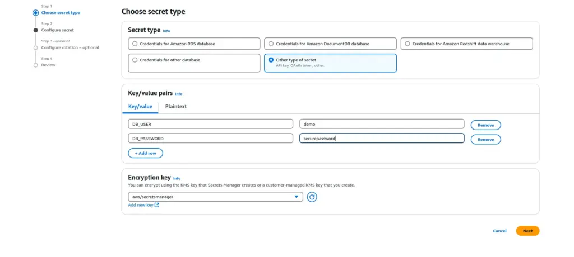This screenshot has width=574, height=257.
Task: Click the Add row button
Action: 145,153
